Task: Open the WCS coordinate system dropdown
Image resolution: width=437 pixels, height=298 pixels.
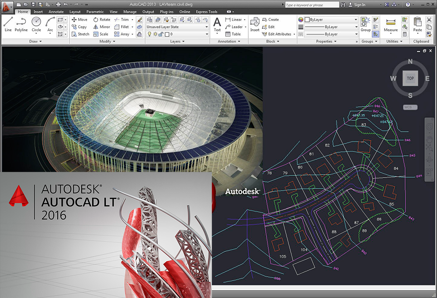Action: pos(410,107)
